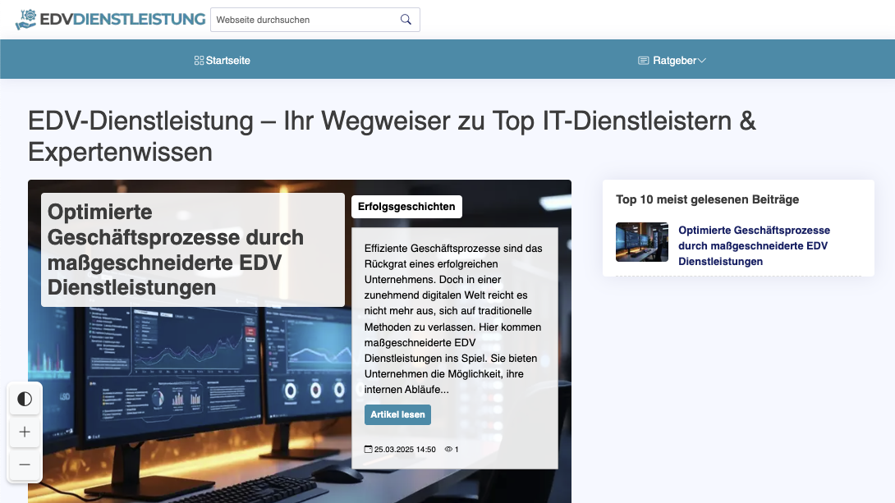Open the Startseite menu item
895x503 pixels.
click(227, 60)
